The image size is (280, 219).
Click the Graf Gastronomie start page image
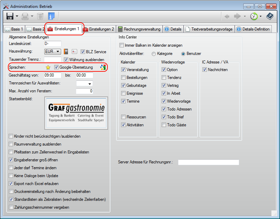[x=76, y=113]
